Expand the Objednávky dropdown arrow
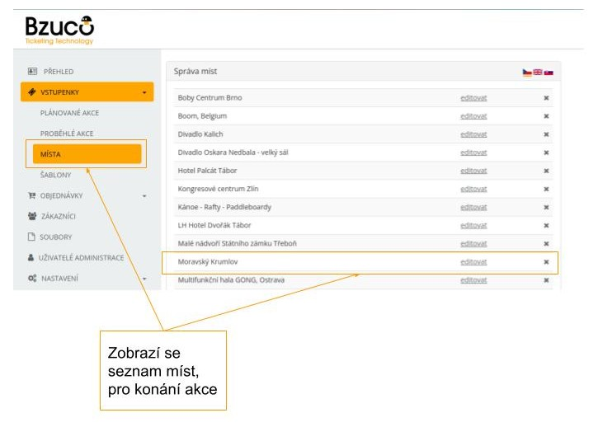This screenshot has width=598, height=441. pyautogui.click(x=144, y=196)
